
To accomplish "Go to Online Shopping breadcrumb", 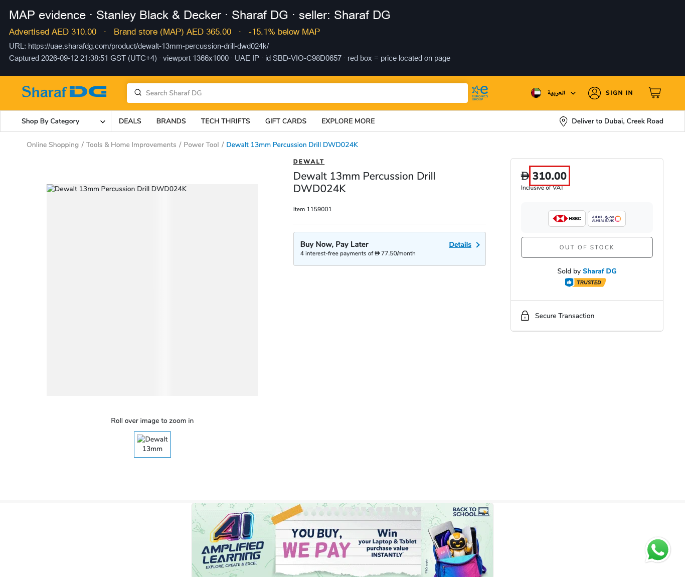I will click(53, 145).
